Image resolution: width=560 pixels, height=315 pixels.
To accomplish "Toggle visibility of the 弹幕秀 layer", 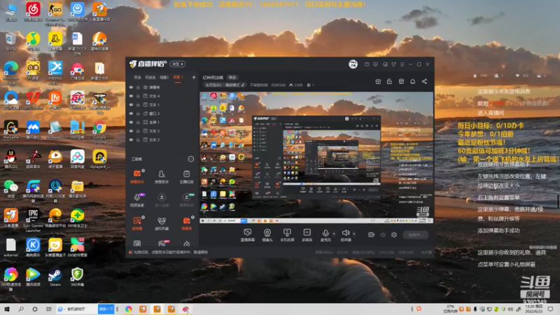I will [131, 87].
